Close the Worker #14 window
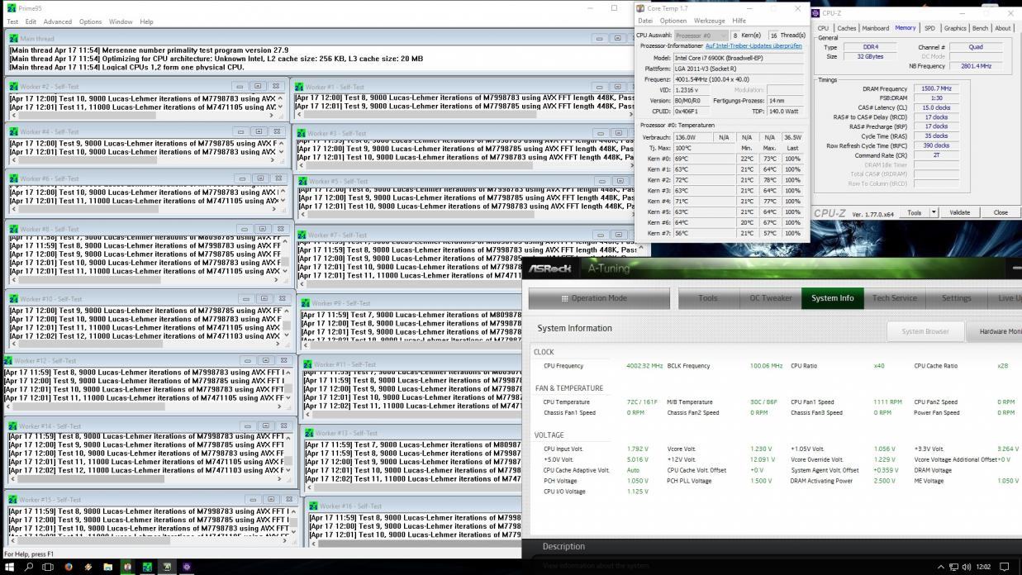The image size is (1022, 575). [285, 425]
